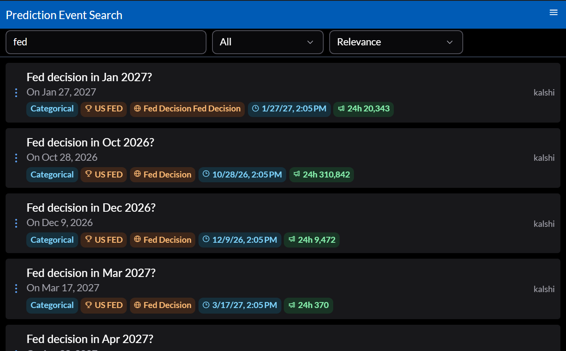Open options menu for Fed decision Mar 2027

click(x=16, y=289)
